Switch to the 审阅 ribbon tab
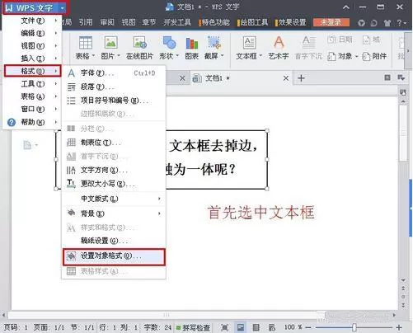The height and width of the screenshot is (333, 413). 107,22
